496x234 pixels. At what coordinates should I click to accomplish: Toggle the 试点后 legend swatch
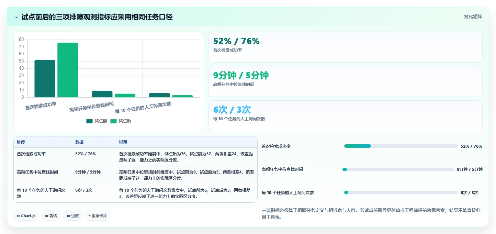pos(114,121)
